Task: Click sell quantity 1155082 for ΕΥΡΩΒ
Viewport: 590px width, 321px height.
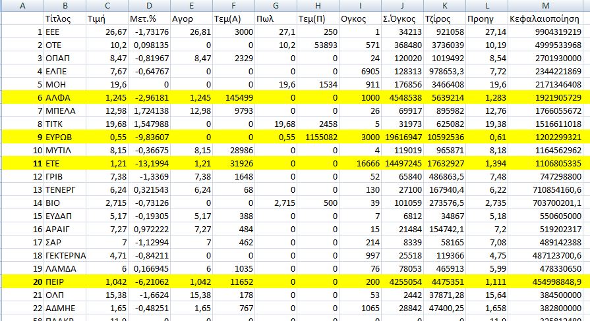Action: click(x=318, y=137)
